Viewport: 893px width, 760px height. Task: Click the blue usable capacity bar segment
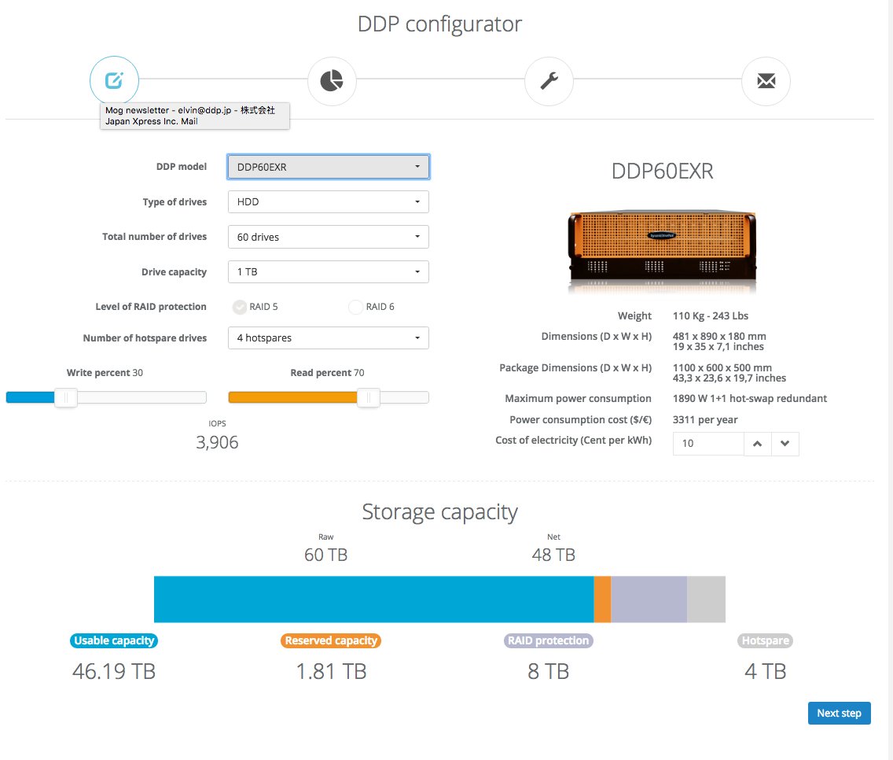click(373, 600)
